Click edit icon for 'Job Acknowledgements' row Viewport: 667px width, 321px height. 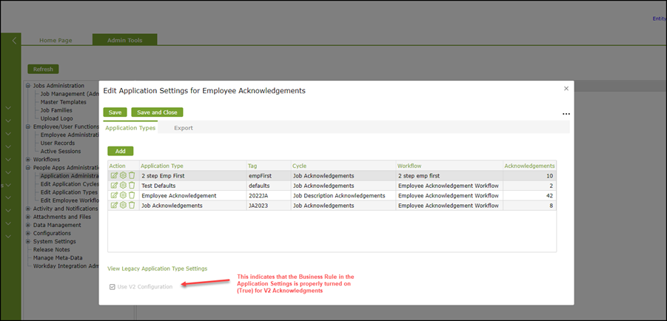click(x=114, y=206)
